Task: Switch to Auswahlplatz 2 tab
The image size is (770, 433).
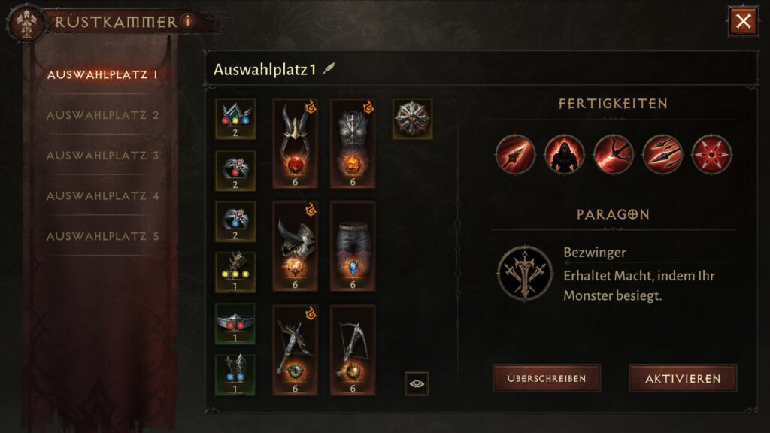Action: [x=102, y=115]
